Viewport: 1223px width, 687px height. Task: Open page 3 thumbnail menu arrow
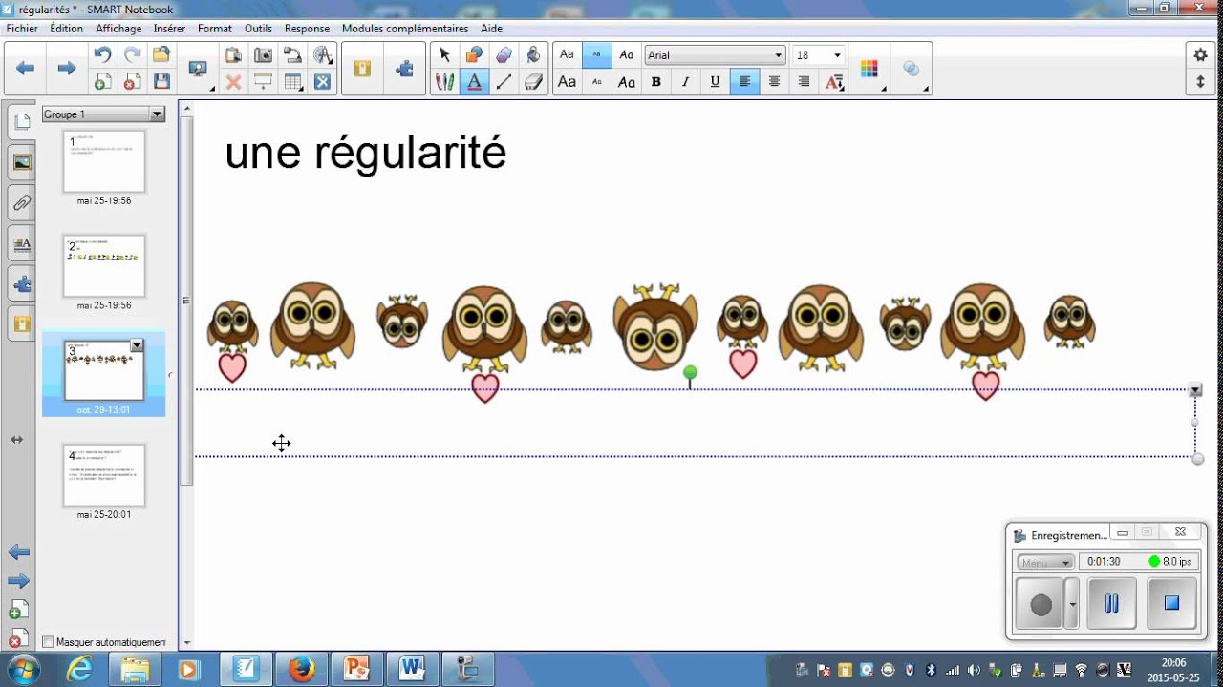click(137, 345)
